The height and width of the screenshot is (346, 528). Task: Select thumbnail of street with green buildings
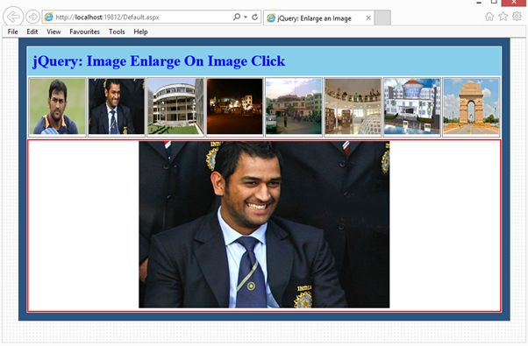294,107
